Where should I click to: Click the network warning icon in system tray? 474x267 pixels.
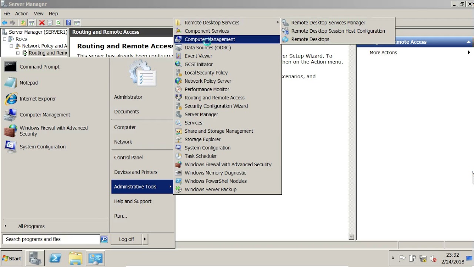(423, 258)
